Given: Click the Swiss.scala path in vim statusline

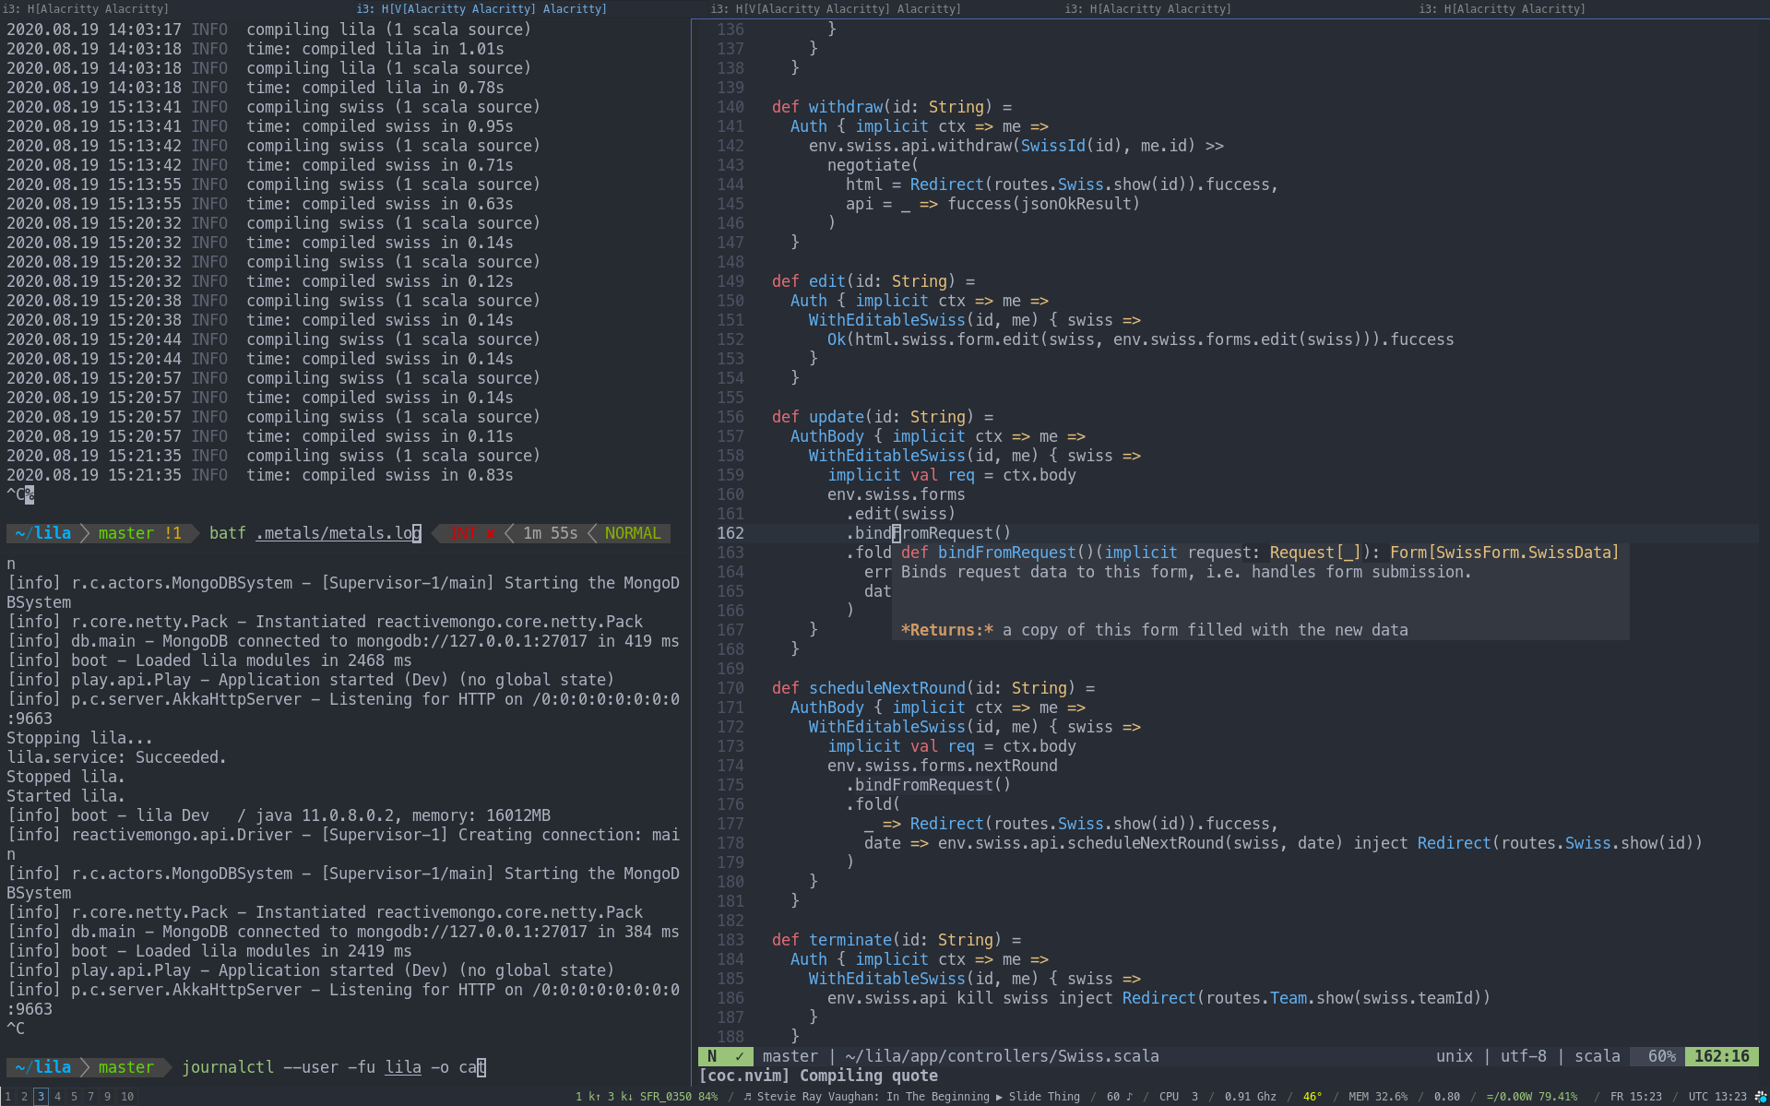Looking at the screenshot, I should [x=1002, y=1056].
